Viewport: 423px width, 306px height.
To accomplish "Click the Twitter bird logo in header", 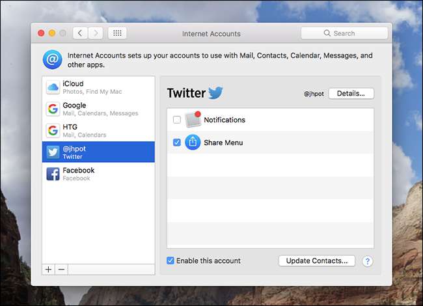I will [x=215, y=92].
